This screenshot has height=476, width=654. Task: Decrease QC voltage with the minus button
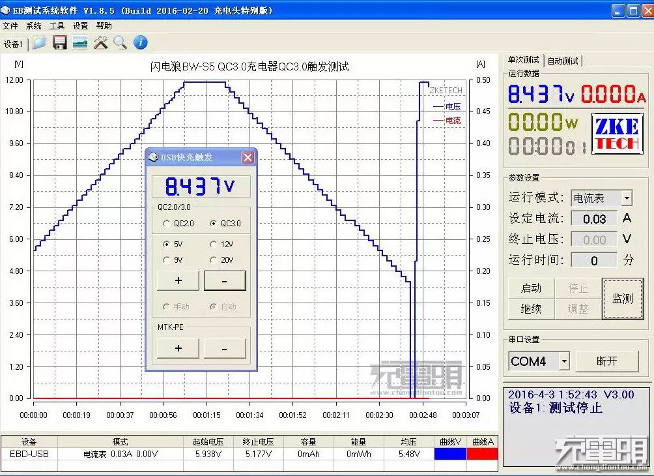pyautogui.click(x=225, y=280)
